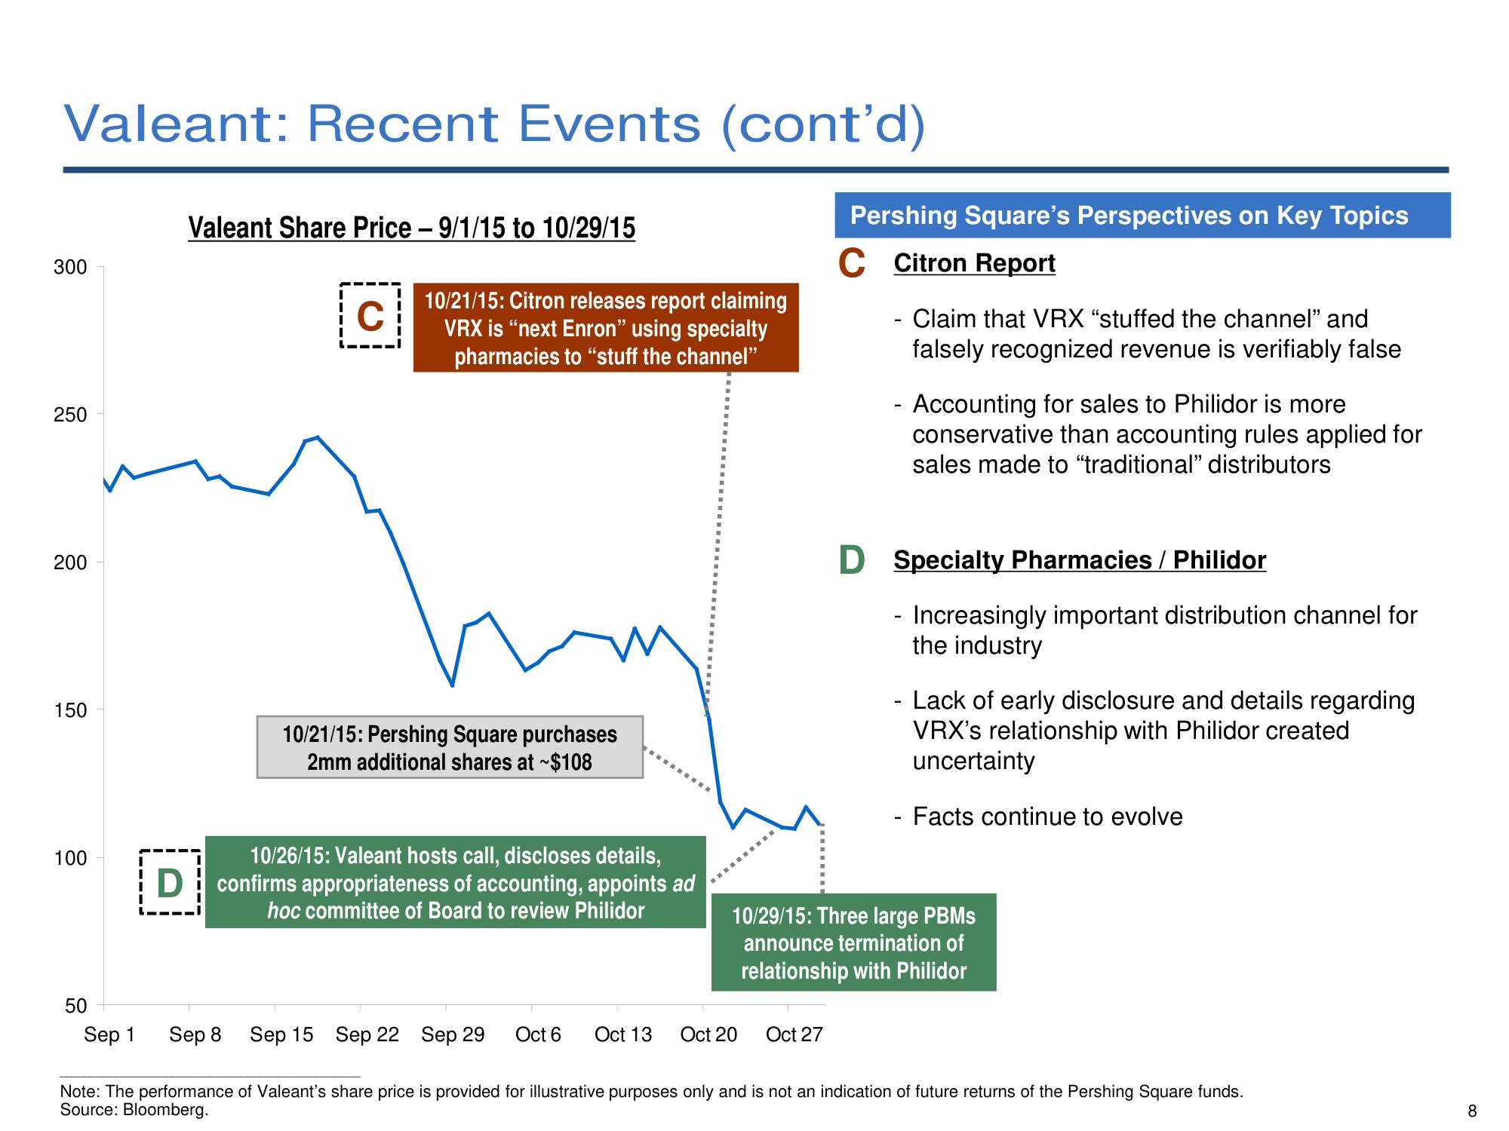
Task: Click the x-axis label 'Sep 22'
Action: pyautogui.click(x=367, y=1034)
